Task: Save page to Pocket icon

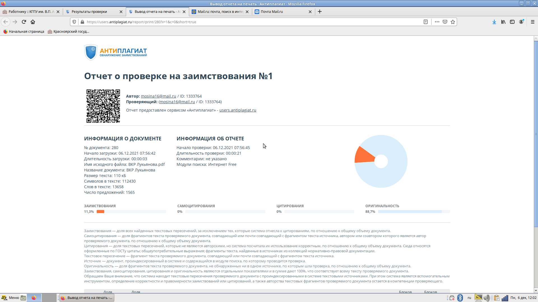Action: 445,22
